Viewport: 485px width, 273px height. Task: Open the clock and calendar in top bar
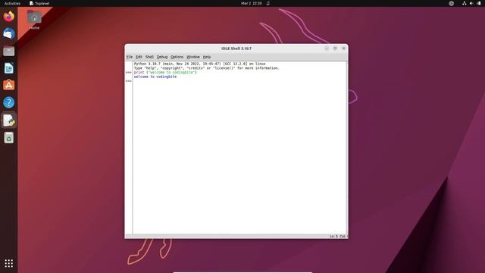(x=252, y=3)
